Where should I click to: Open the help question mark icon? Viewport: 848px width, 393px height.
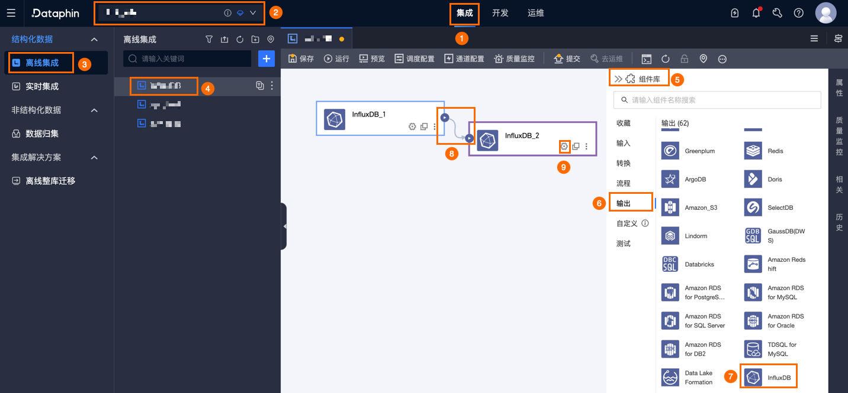click(x=799, y=13)
